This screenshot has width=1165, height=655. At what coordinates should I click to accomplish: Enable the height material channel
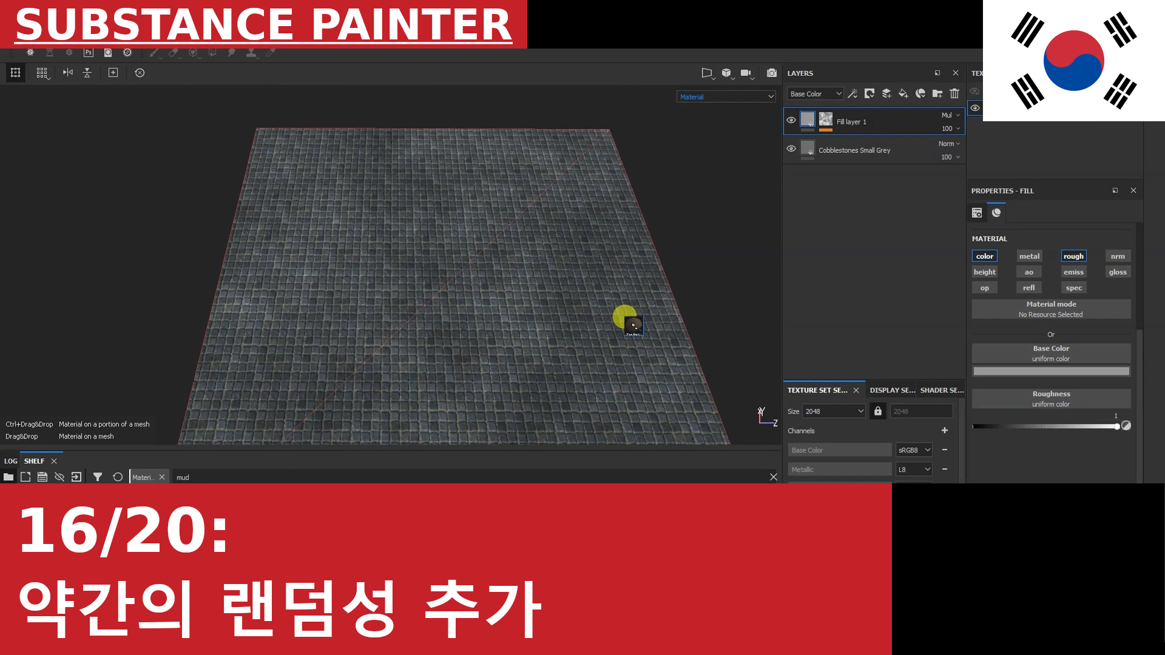(x=985, y=272)
